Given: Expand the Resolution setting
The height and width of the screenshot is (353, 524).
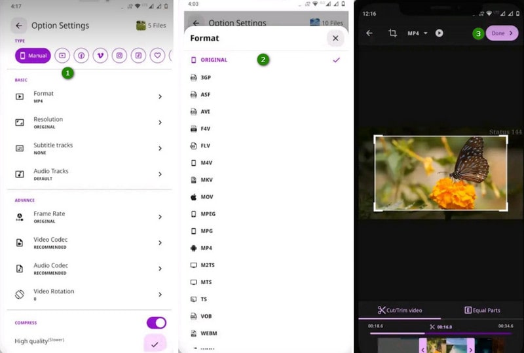Looking at the screenshot, I should pos(88,122).
